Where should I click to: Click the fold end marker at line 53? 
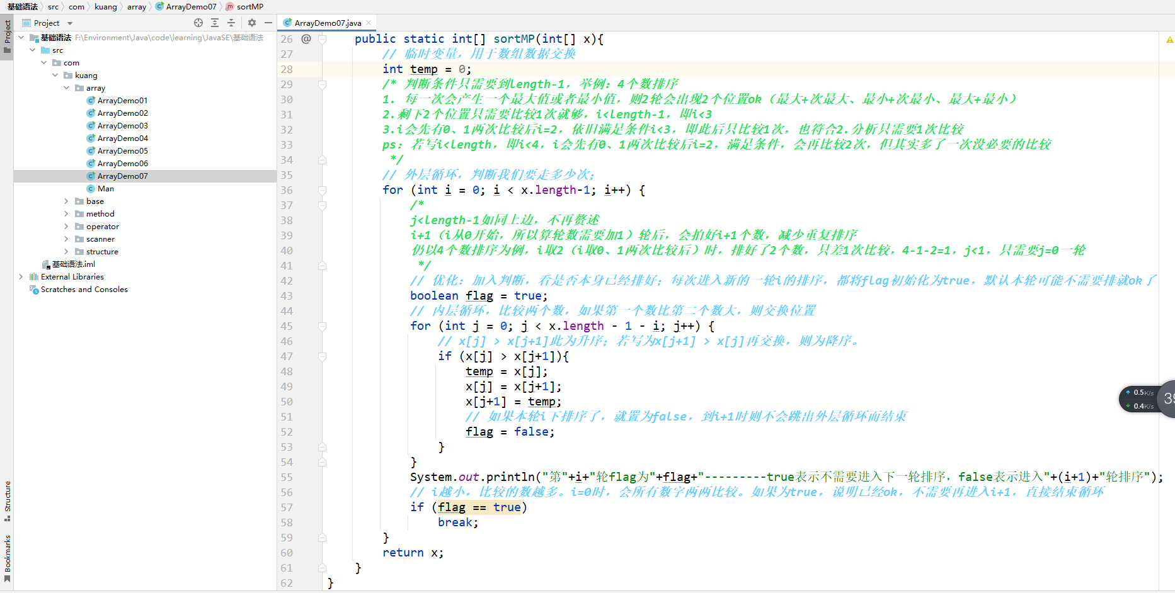(x=323, y=447)
